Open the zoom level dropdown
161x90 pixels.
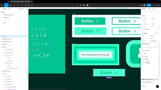pyautogui.click(x=158, y=5)
